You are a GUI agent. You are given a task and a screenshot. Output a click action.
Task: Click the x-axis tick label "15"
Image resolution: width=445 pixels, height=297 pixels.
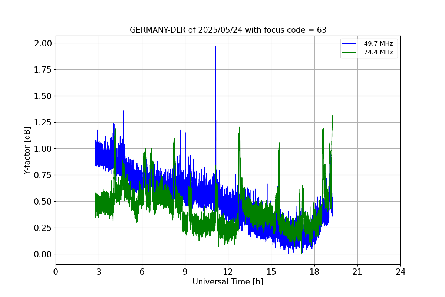271,272
